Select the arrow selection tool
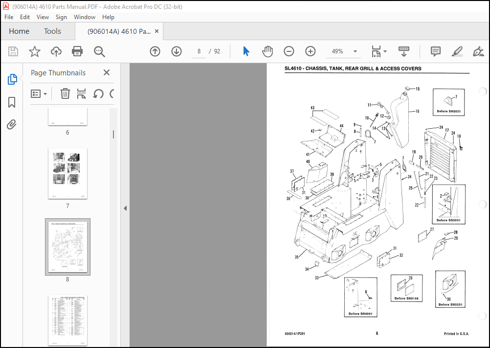Screen dimensions: 490x348 246,51
